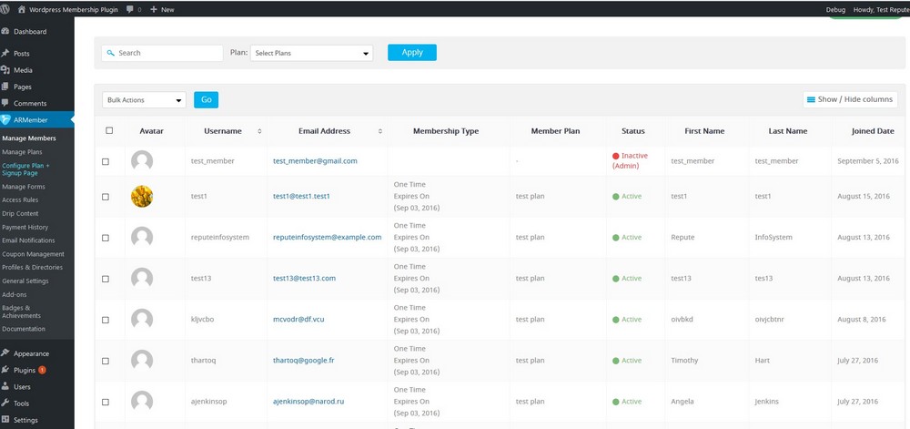910x429 pixels.
Task: Open Configure Plan + Signup Page
Action: 25,169
